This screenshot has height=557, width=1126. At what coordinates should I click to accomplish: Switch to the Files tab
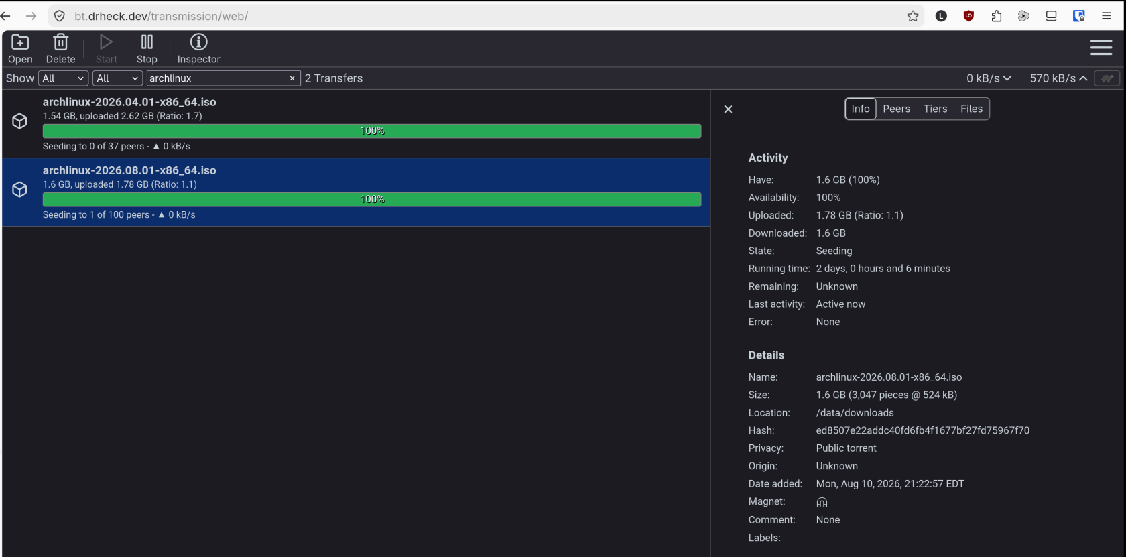coord(971,109)
